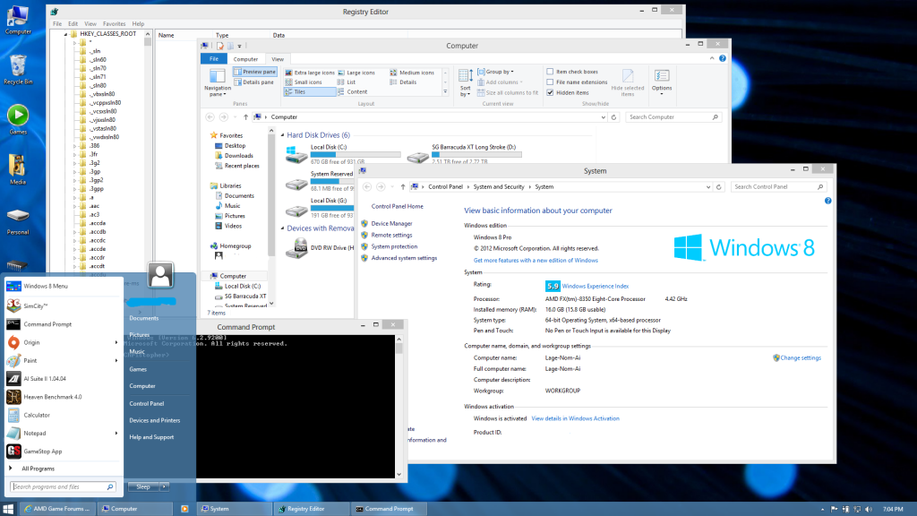Enable Item check boxes option
917x516 pixels.
pyautogui.click(x=550, y=72)
